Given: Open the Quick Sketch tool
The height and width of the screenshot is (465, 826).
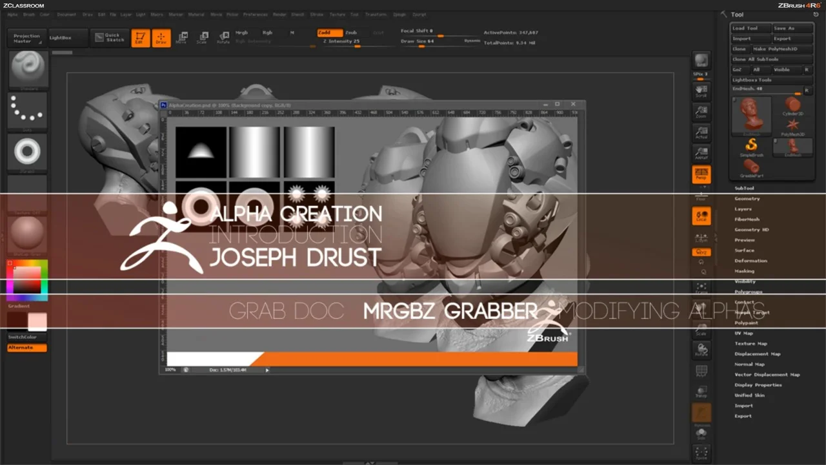Looking at the screenshot, I should coord(108,38).
